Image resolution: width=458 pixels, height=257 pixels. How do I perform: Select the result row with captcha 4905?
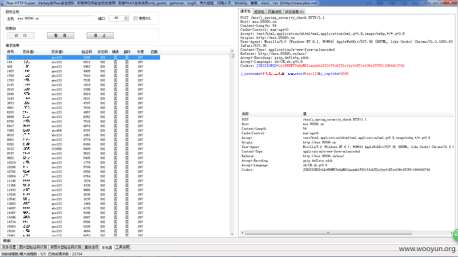[x=83, y=71]
